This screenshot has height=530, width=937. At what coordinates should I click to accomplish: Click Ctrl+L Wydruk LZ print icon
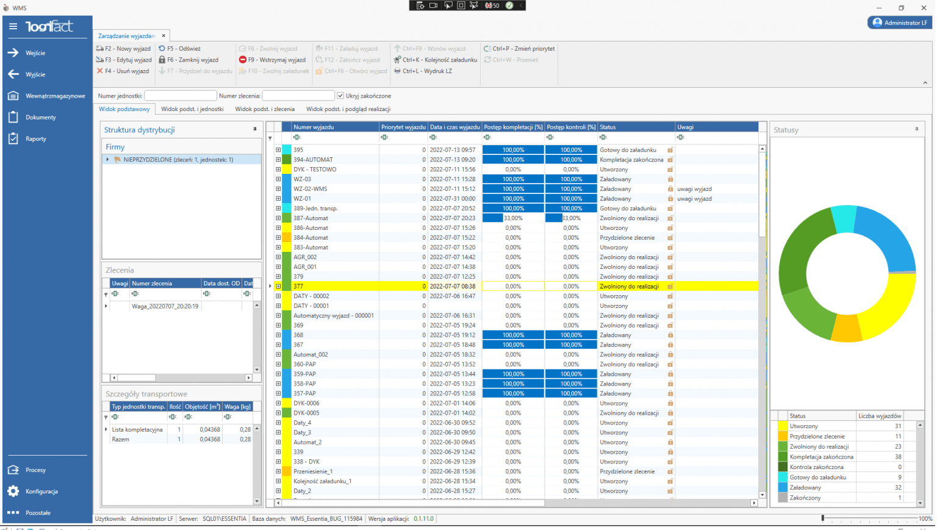(398, 71)
